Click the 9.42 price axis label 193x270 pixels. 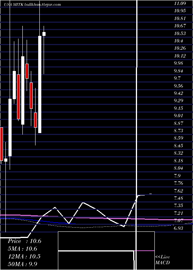(178, 93)
